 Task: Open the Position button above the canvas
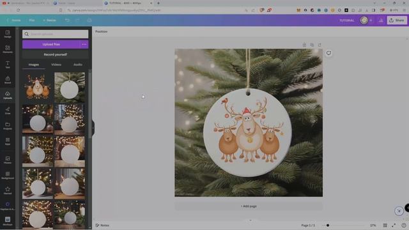click(x=101, y=31)
